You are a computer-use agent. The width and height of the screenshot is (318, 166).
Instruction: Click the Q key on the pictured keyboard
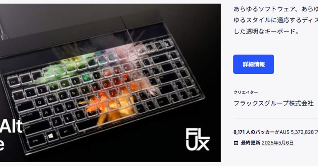39,102
